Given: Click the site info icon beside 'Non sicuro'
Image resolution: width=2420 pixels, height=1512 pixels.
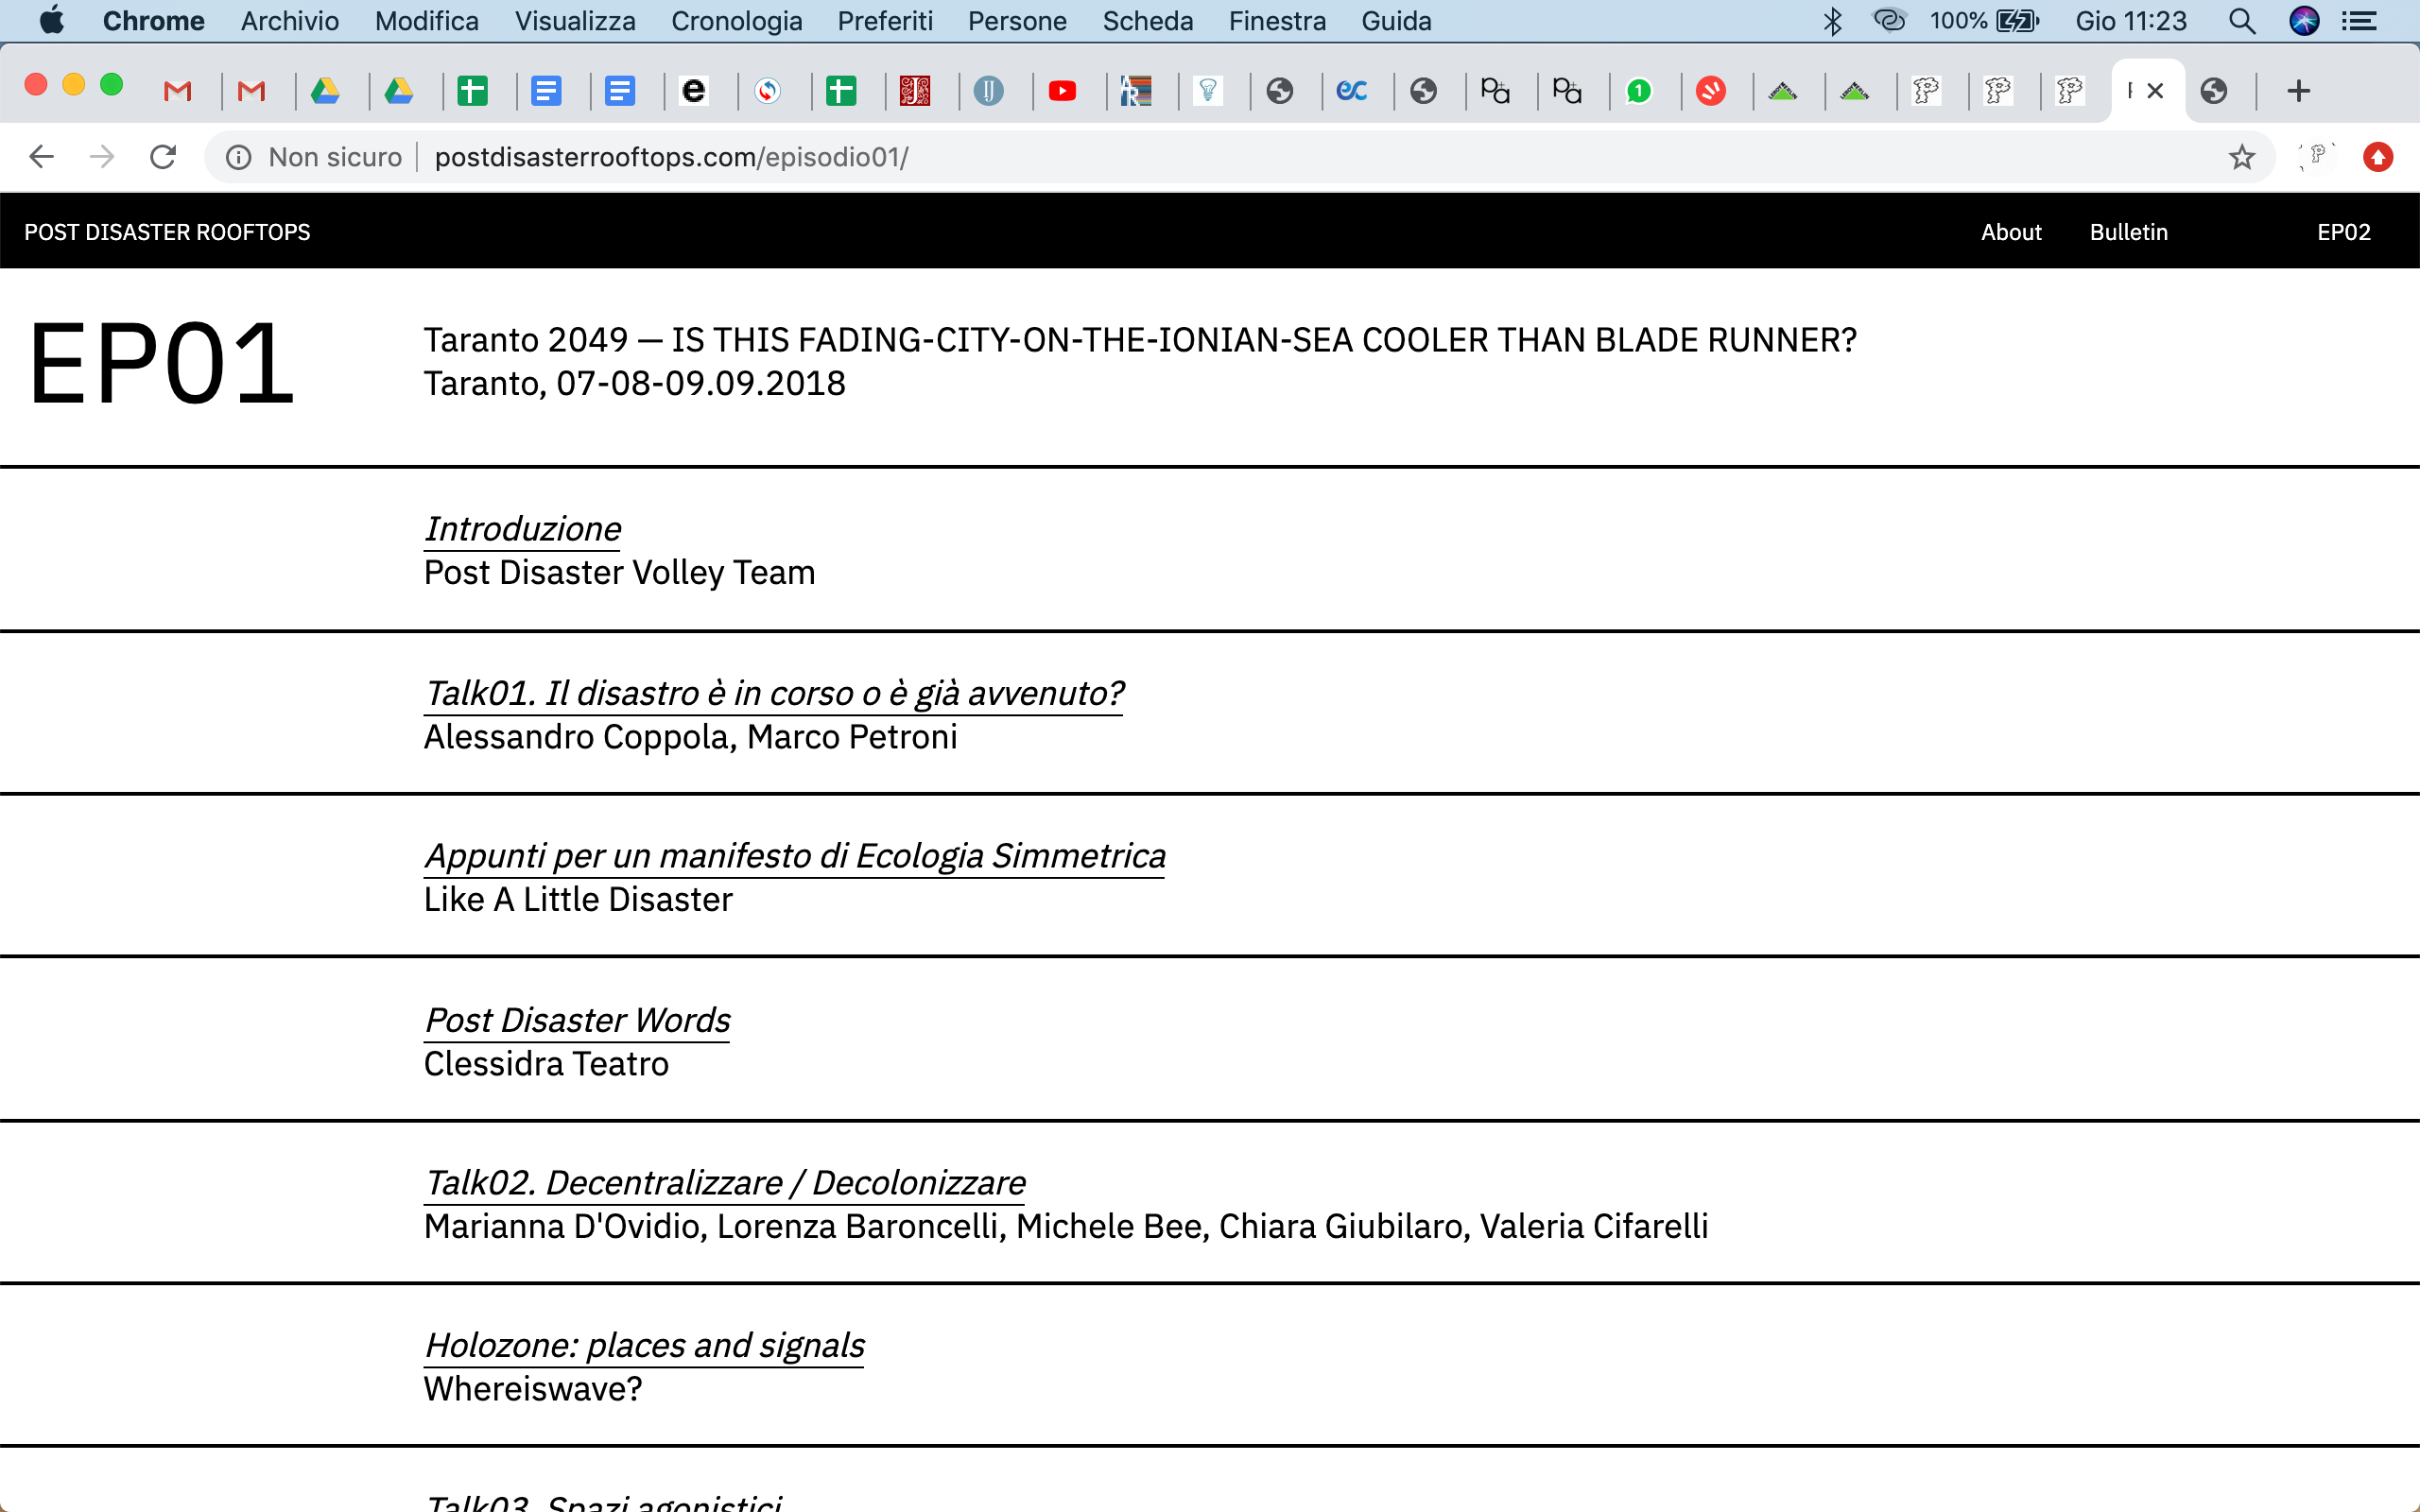Looking at the screenshot, I should pos(238,157).
